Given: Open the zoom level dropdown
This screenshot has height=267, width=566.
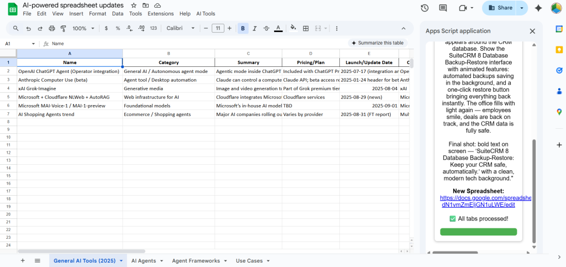Looking at the screenshot, I should 83,28.
